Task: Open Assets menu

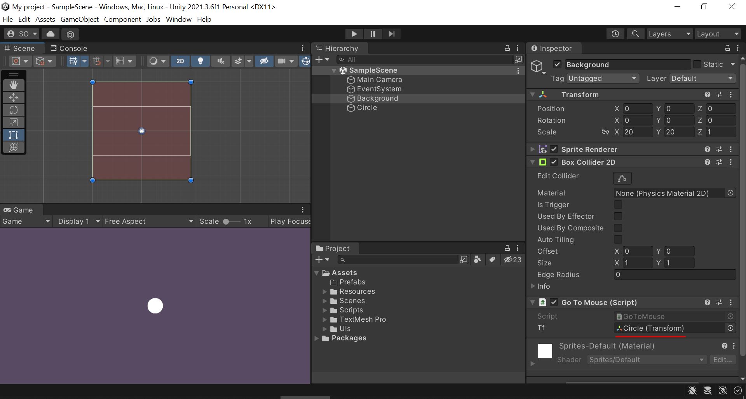Action: 45,19
